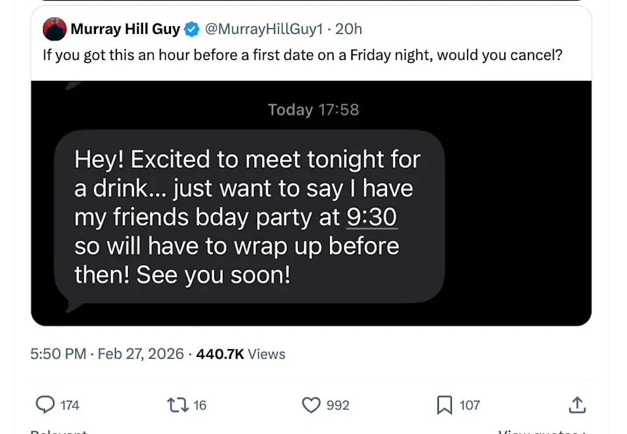The width and height of the screenshot is (627, 434).
Task: Check saves by clicking the 107 count
Action: pyautogui.click(x=468, y=404)
